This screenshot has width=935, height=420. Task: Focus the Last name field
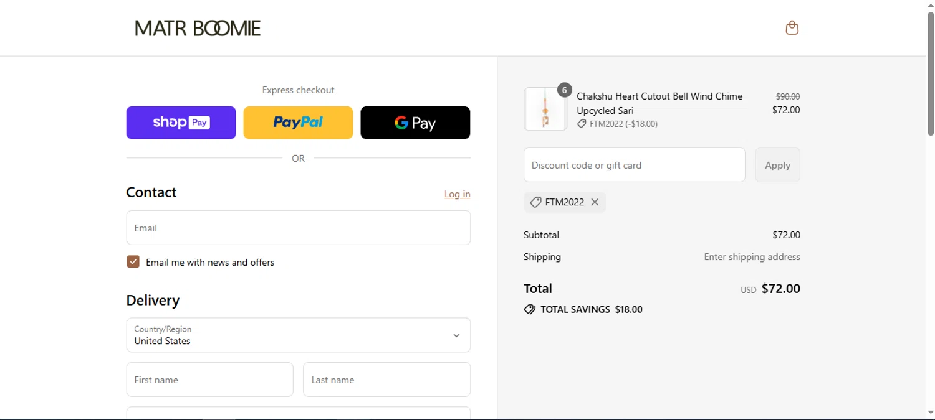[x=386, y=380]
